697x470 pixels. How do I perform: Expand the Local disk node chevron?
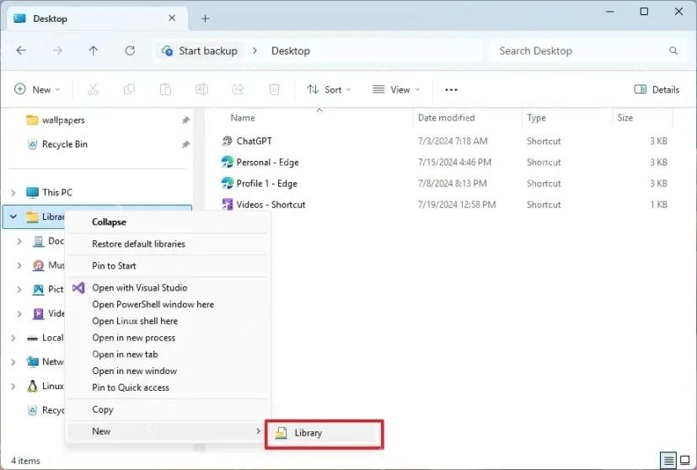tap(13, 338)
